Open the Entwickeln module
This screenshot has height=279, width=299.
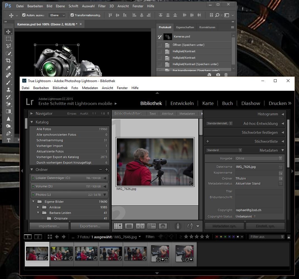[182, 103]
